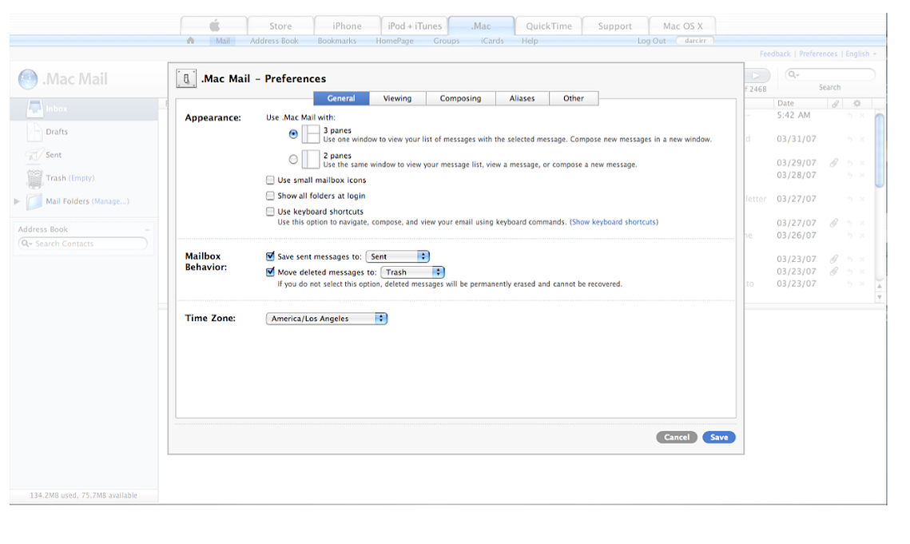Click the message list scrollbar thumb
The width and height of the screenshot is (910, 544).
point(880,150)
